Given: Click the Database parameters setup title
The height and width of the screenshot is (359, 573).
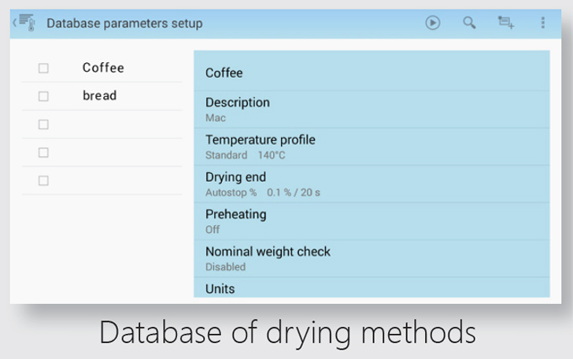Looking at the screenshot, I should click(x=124, y=24).
